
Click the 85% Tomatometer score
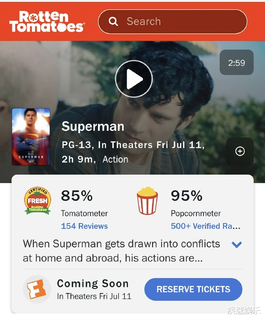click(77, 196)
